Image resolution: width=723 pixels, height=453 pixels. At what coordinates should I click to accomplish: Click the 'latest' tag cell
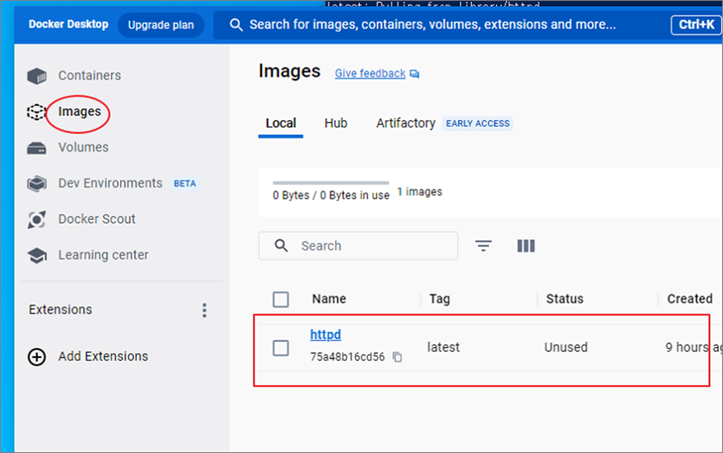(443, 347)
